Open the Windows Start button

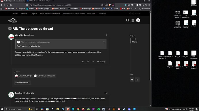pos(2,109)
